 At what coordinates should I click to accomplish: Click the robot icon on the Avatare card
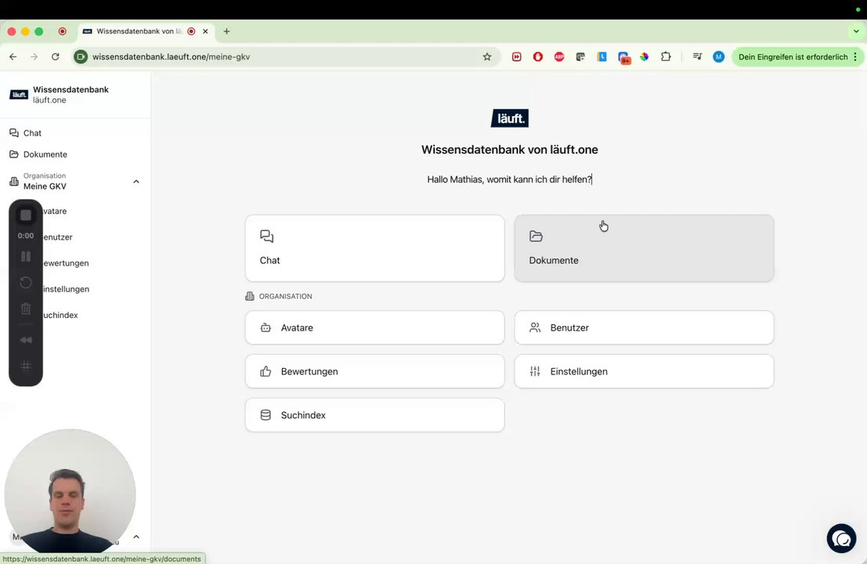[266, 327]
